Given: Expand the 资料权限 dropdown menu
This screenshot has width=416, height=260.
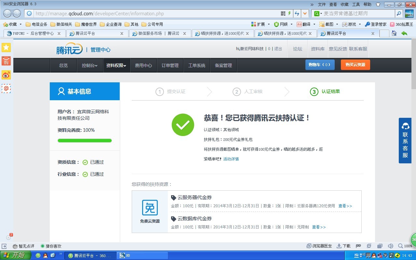Looking at the screenshot, I should 116,65.
